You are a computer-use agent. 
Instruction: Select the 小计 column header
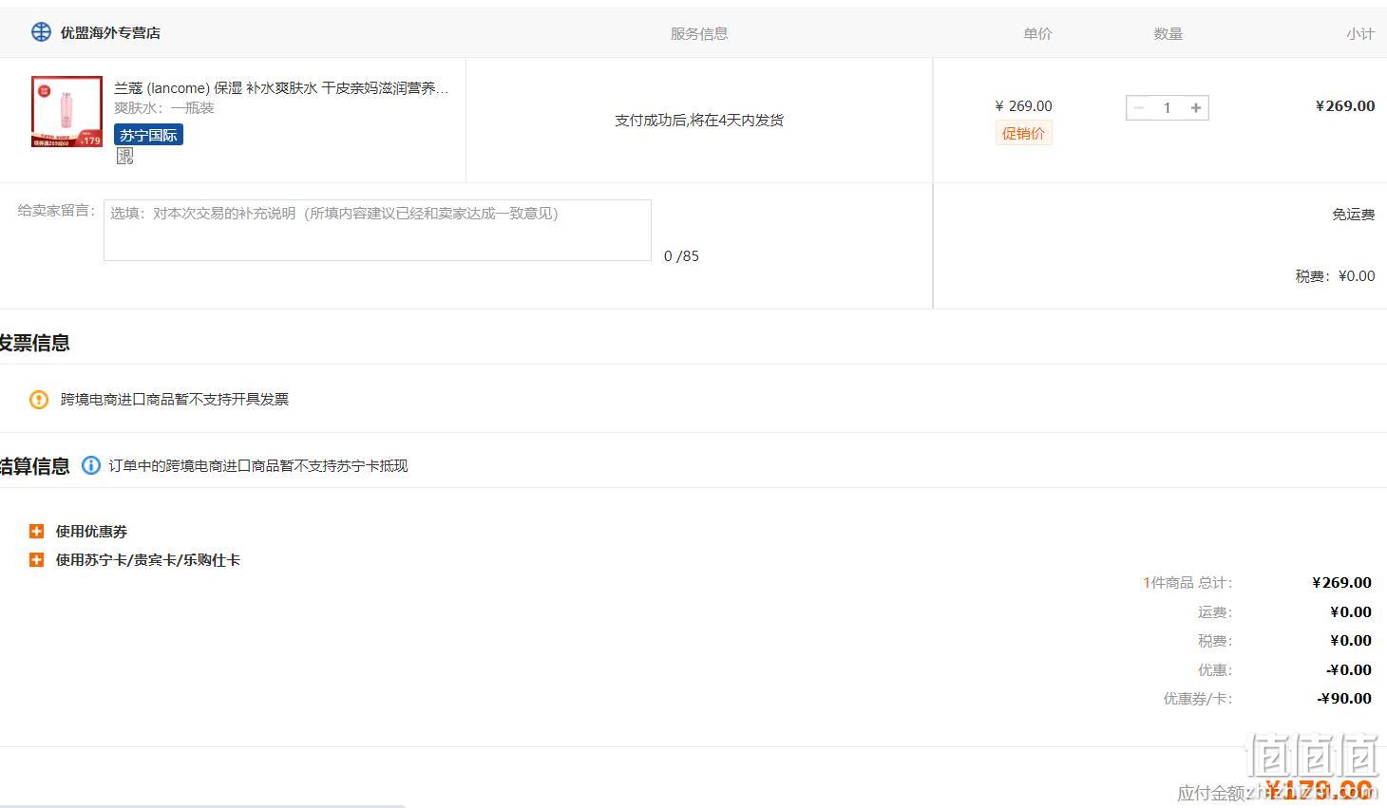[x=1360, y=33]
